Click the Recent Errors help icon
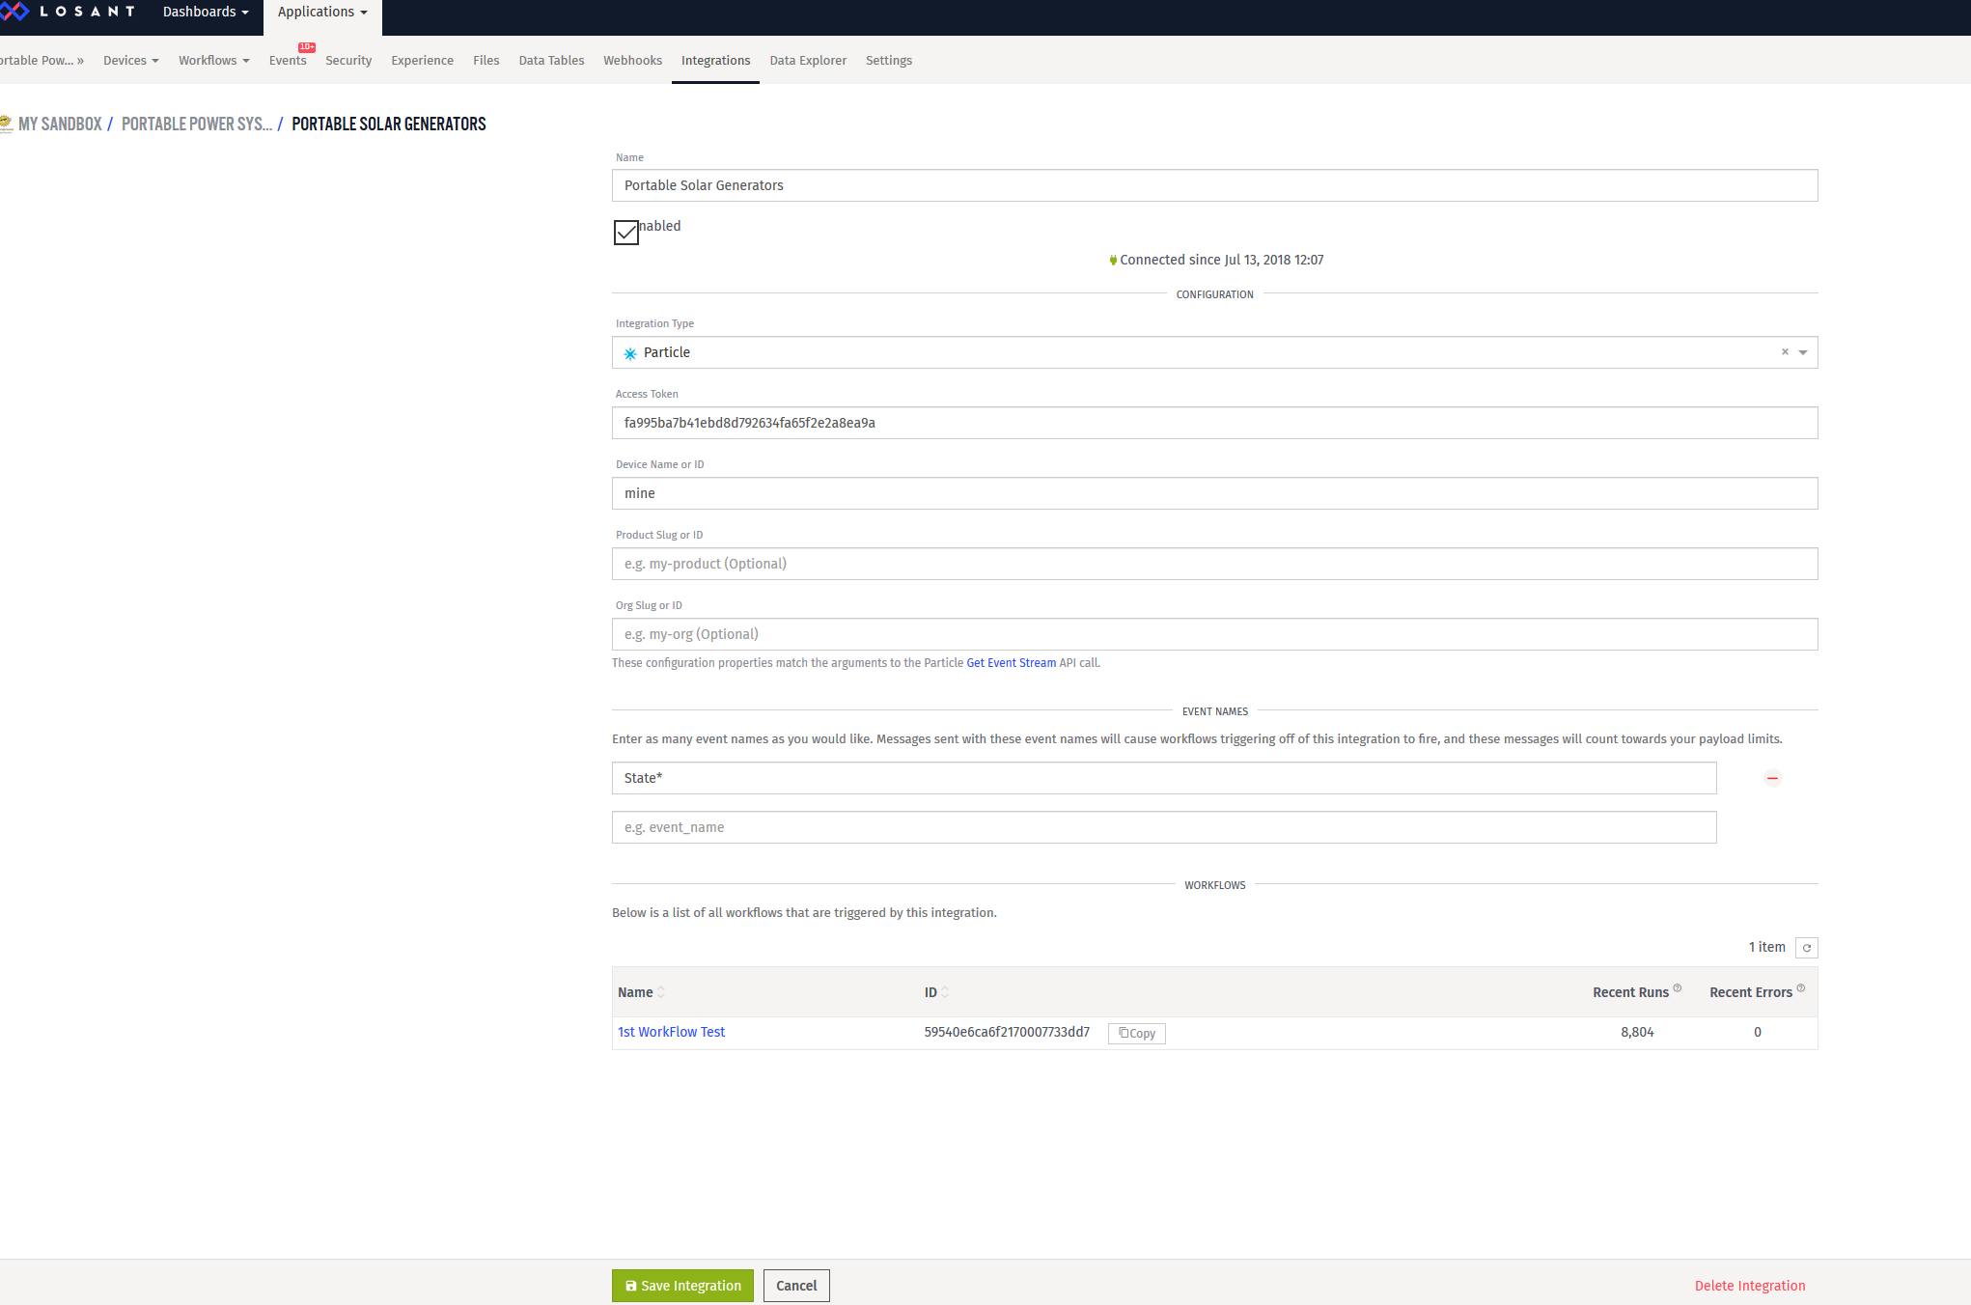 click(x=1801, y=988)
